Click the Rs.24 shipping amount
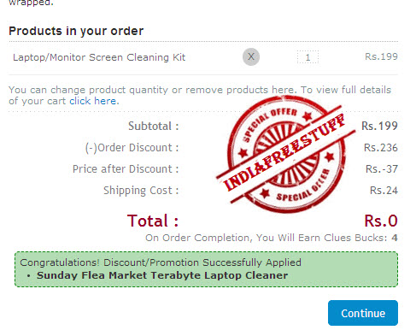The height and width of the screenshot is (336, 416). pyautogui.click(x=384, y=191)
